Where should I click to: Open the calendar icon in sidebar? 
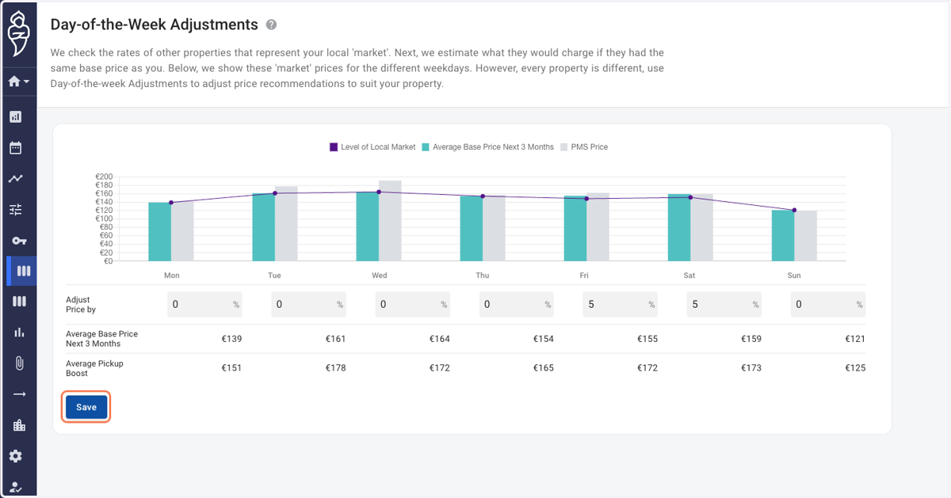[16, 148]
